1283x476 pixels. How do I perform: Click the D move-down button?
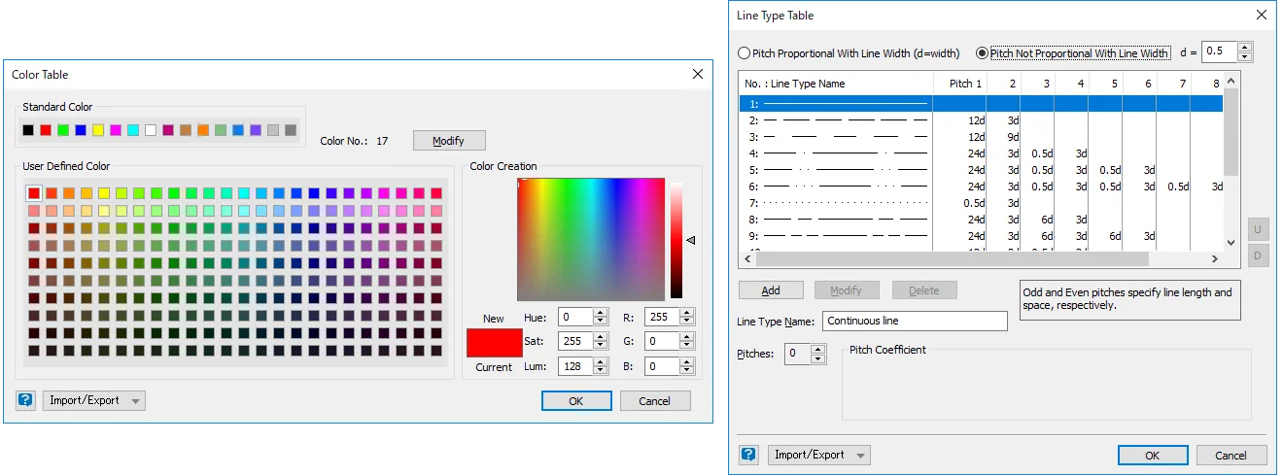[1258, 256]
